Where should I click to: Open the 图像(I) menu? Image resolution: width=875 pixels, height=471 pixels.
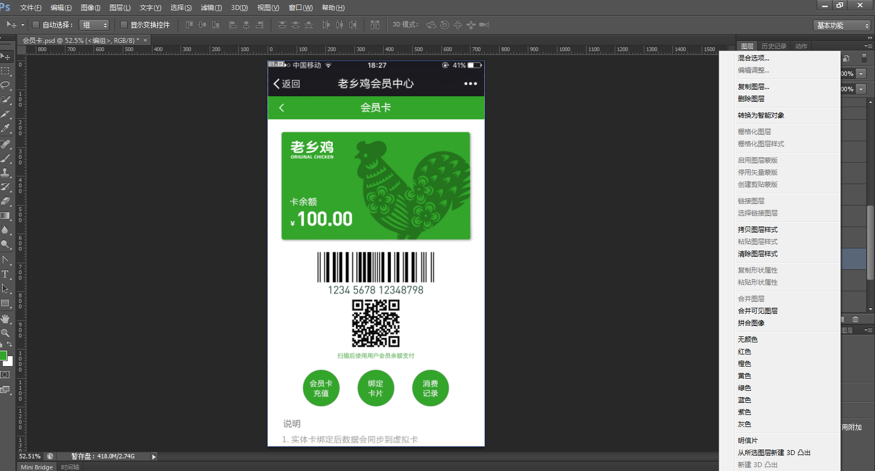90,8
